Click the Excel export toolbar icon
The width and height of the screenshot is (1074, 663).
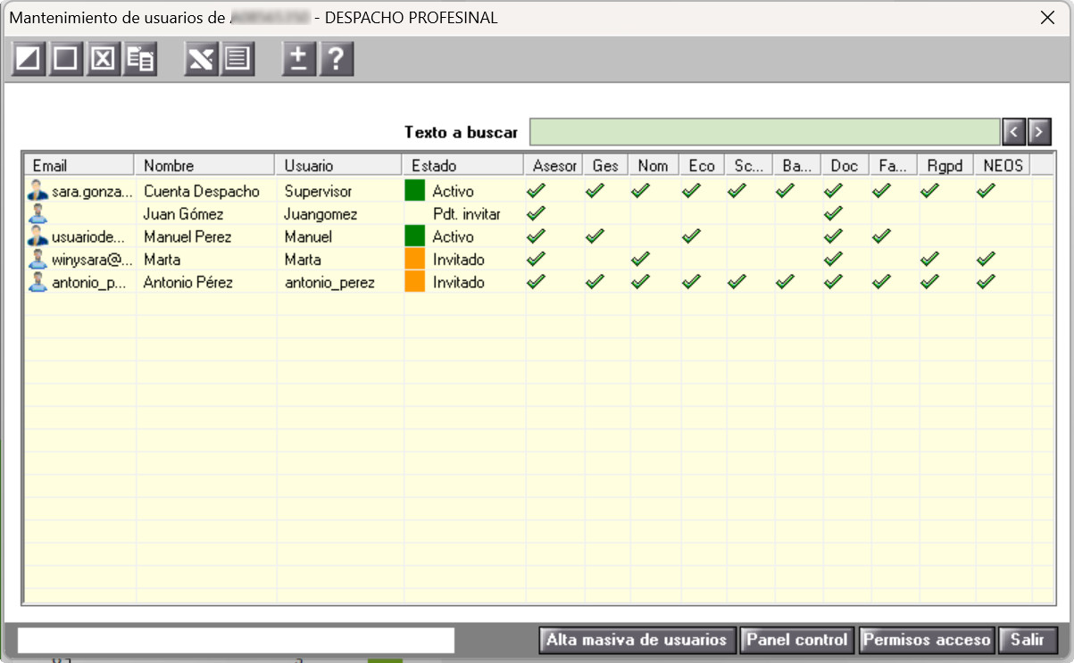point(202,60)
